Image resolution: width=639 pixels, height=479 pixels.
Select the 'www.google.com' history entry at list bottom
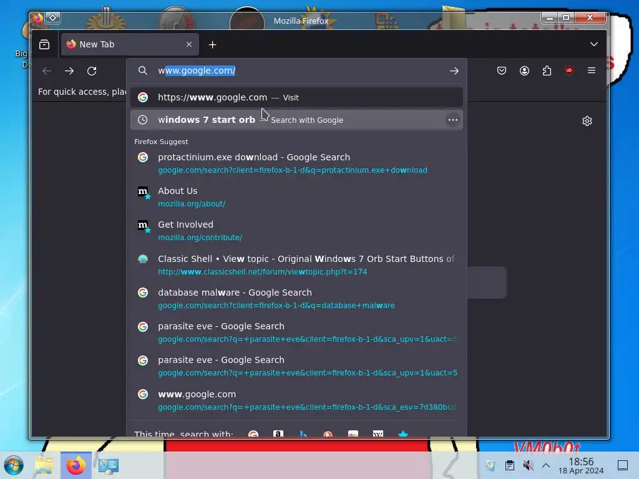[x=296, y=400]
